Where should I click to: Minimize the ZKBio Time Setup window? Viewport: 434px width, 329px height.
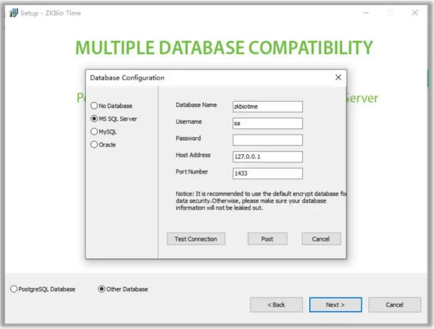tap(366, 13)
